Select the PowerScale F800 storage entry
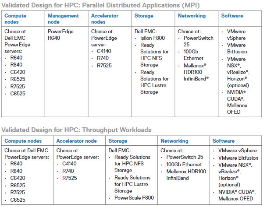This screenshot has height=207, width=267. pos(134,198)
